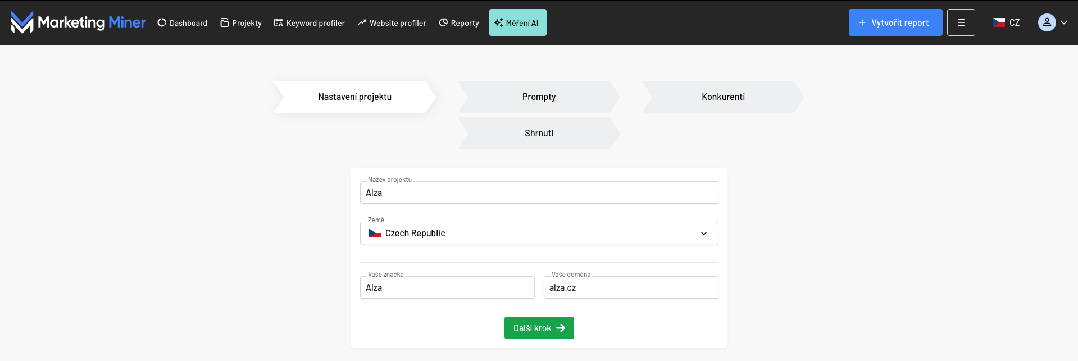Click the Website profiler trend icon

362,22
